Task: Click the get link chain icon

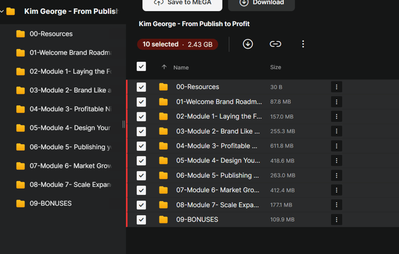Action: point(276,44)
